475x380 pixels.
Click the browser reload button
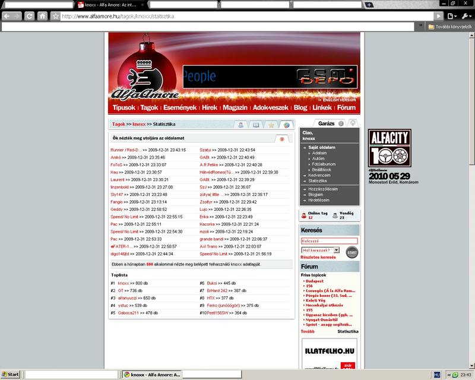tap(29, 16)
